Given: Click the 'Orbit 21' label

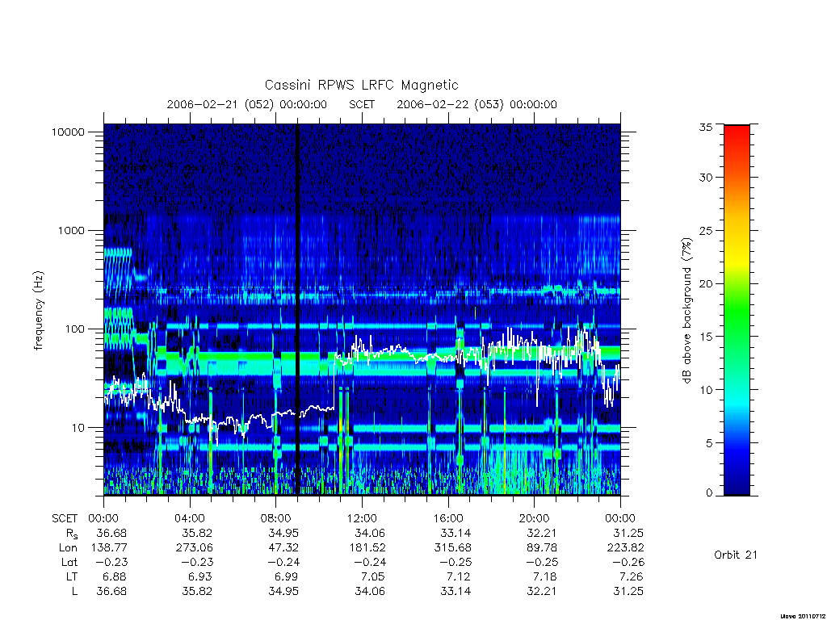Looking at the screenshot, I should [735, 555].
